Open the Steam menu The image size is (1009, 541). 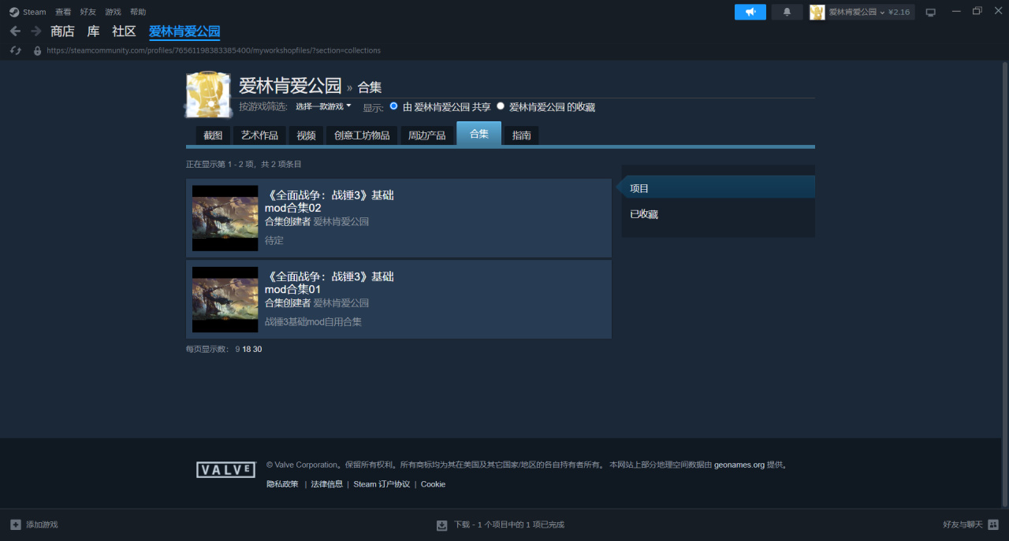tap(35, 12)
